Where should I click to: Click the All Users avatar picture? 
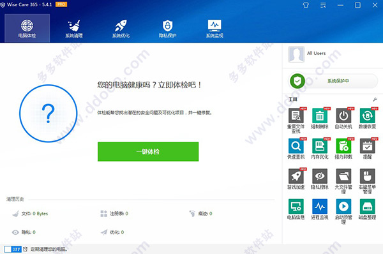pos(296,54)
